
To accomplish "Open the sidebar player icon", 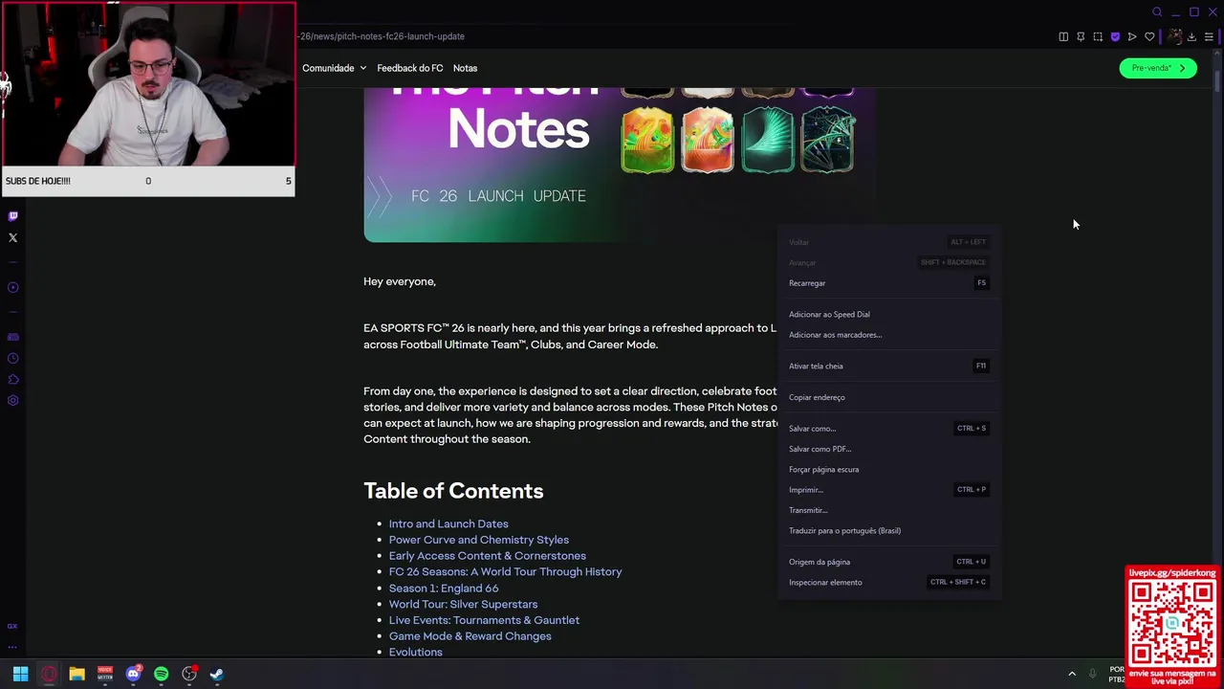I will 12,287.
